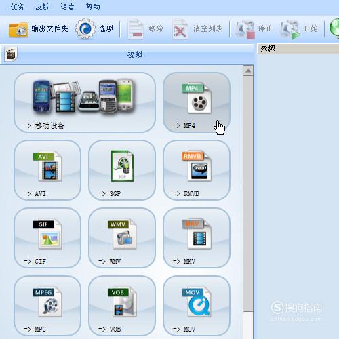339x339 pixels.
Task: Open the 任务 menu
Action: coord(18,7)
